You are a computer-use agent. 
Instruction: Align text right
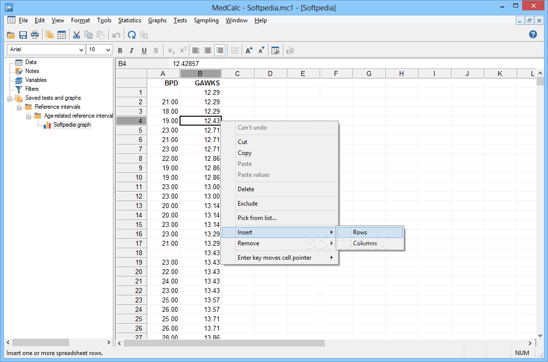click(219, 51)
